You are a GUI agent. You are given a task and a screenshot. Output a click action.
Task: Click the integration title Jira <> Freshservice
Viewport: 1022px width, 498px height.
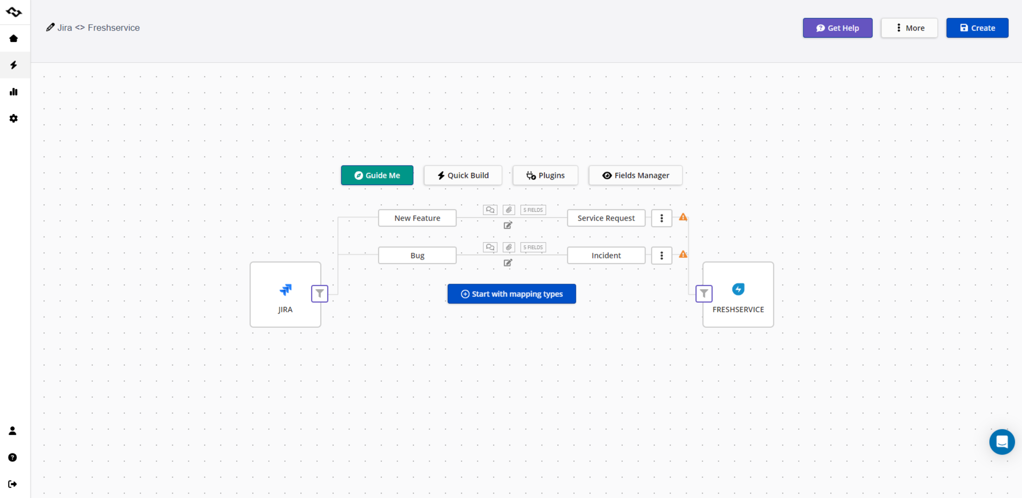[98, 27]
